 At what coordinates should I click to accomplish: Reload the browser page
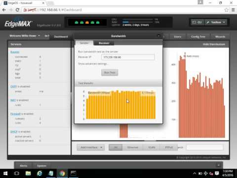coord(17,10)
